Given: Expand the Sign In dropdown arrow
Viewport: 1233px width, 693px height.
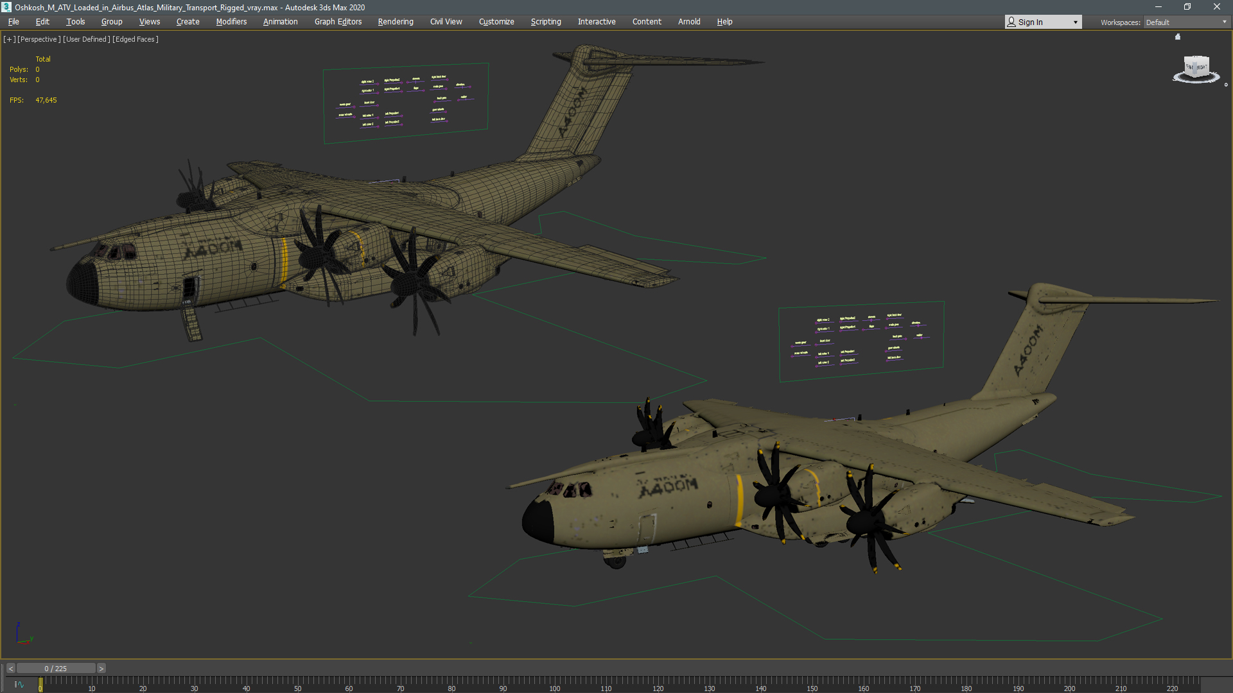Looking at the screenshot, I should (x=1076, y=22).
